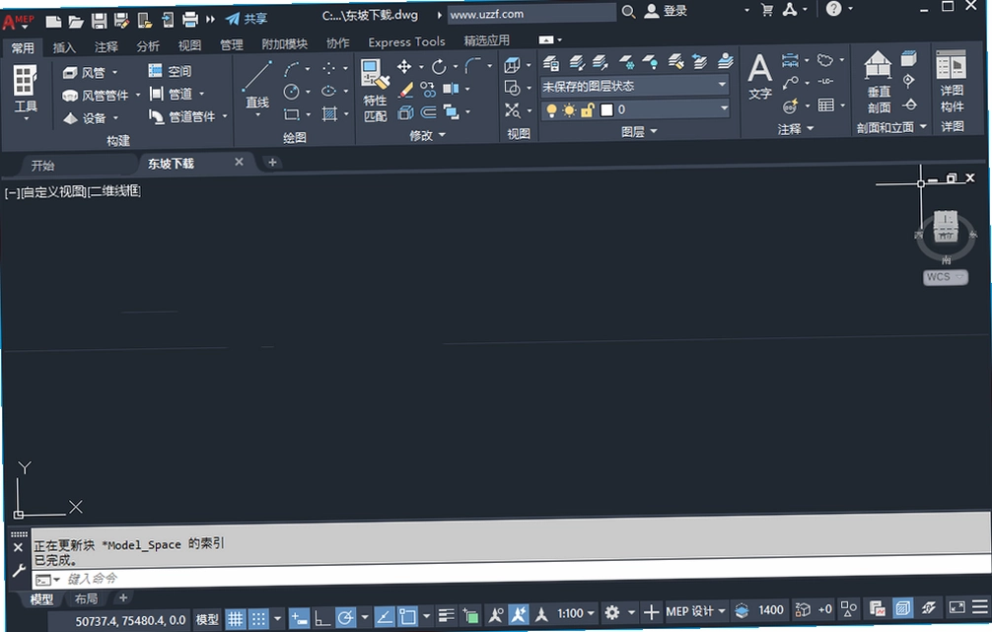Toggle layer lock padlock icon

(587, 110)
